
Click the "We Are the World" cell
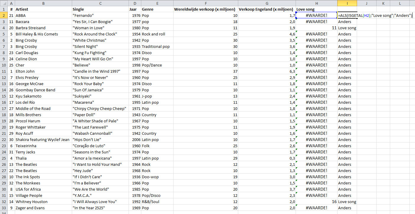pyautogui.click(x=100, y=189)
